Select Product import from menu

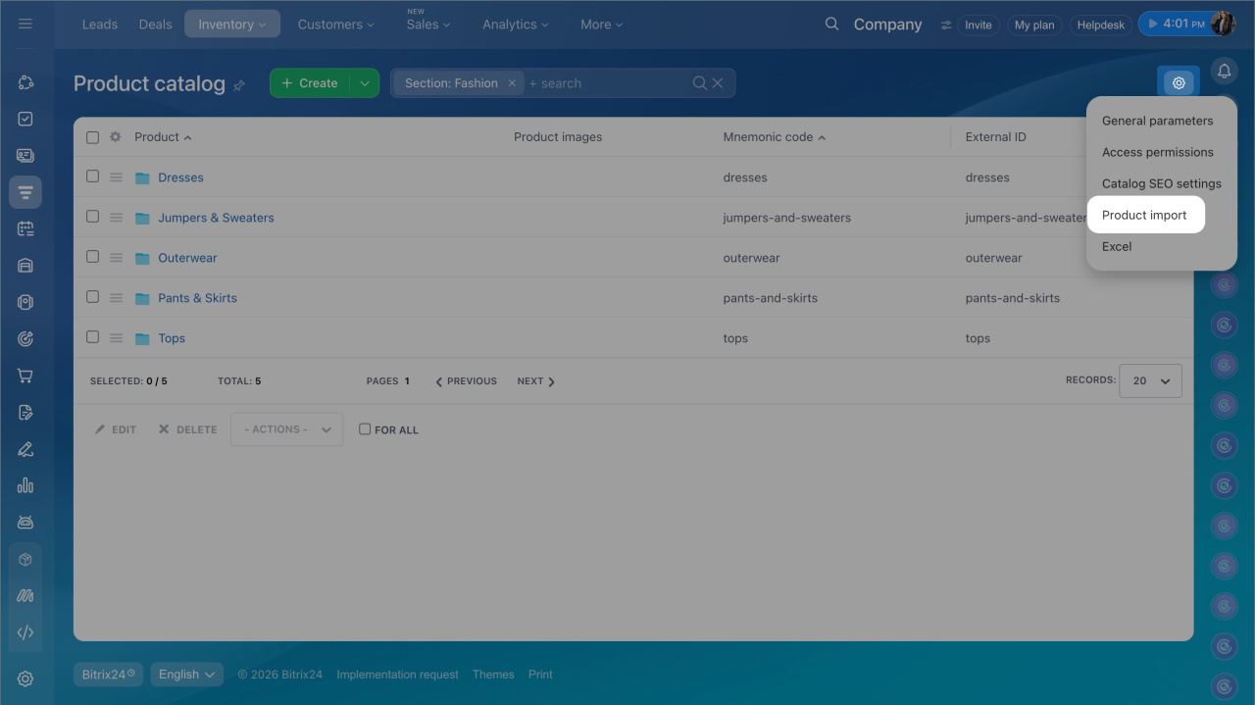point(1144,215)
